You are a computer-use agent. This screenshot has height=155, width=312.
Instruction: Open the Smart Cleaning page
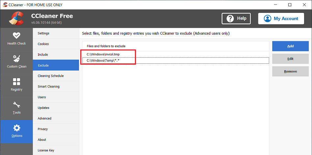point(49,86)
